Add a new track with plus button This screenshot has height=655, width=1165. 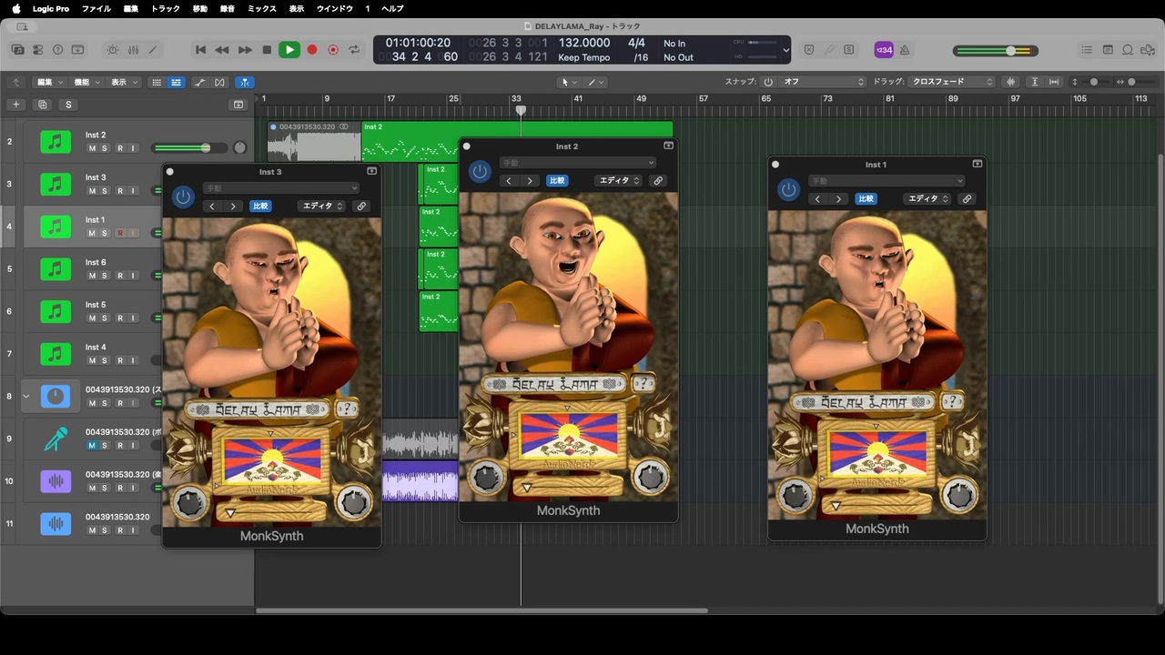pyautogui.click(x=15, y=105)
